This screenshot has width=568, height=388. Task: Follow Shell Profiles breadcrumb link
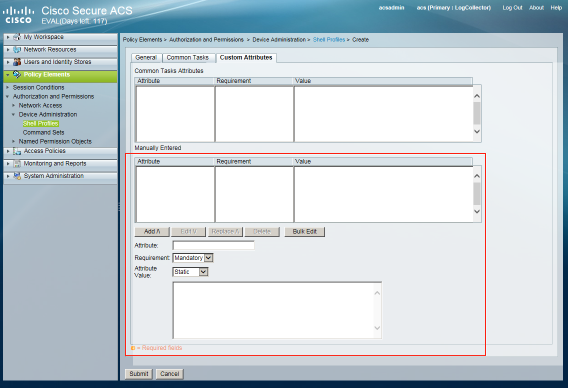pos(329,39)
